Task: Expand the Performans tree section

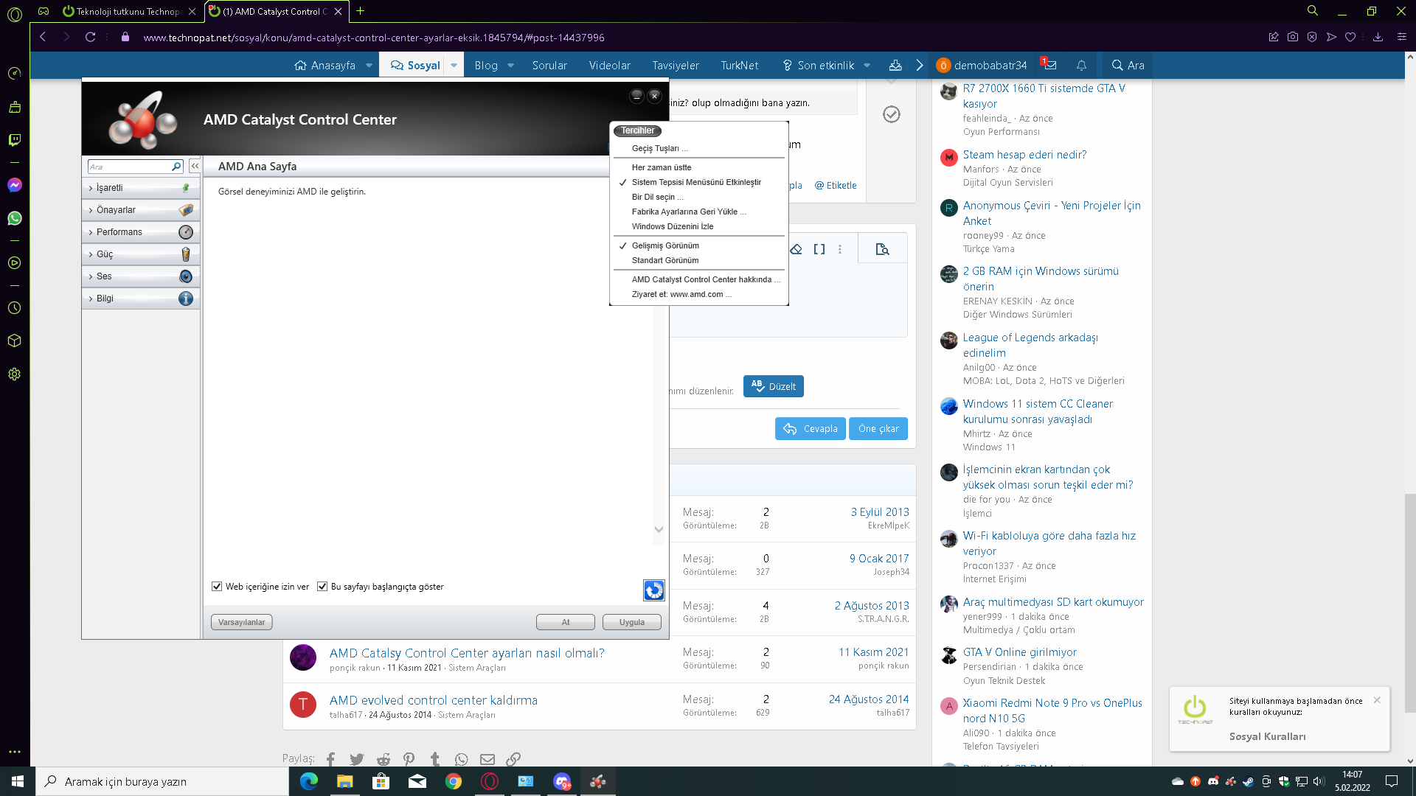Action: tap(119, 232)
